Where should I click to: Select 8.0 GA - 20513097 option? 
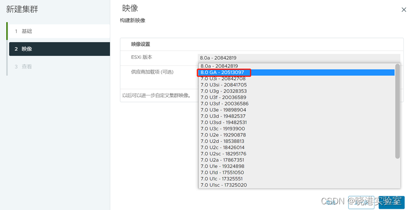pos(297,73)
